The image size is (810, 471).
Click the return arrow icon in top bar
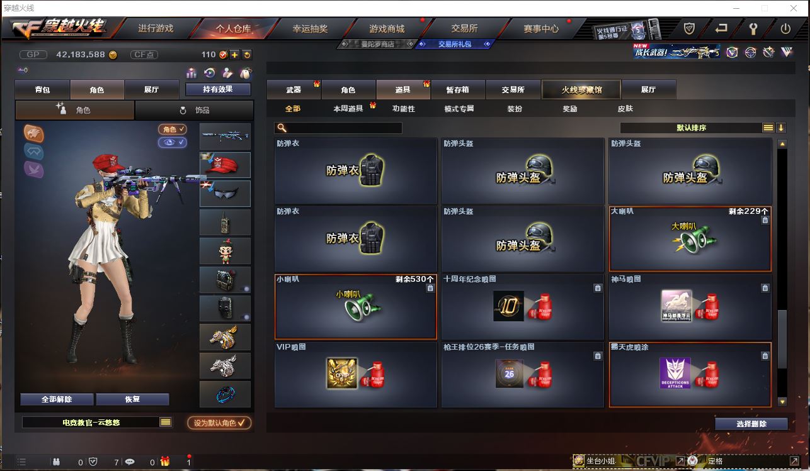coord(721,28)
